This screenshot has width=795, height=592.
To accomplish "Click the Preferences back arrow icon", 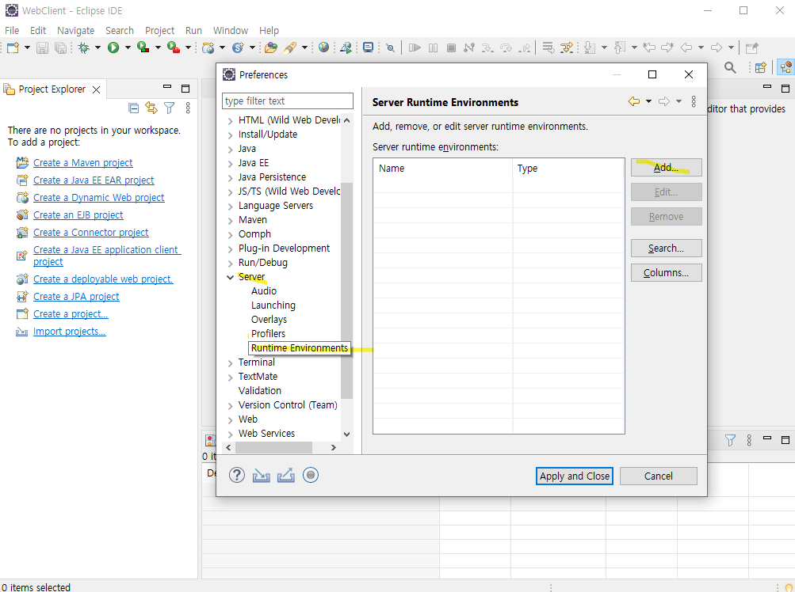I will [634, 101].
